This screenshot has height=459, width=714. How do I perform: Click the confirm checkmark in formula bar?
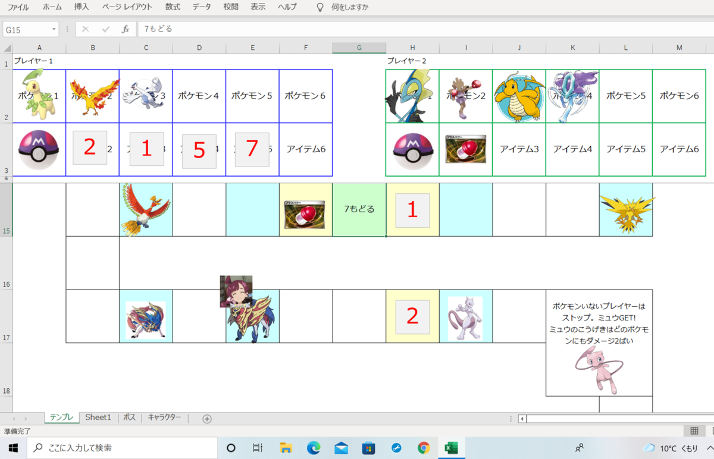(105, 29)
